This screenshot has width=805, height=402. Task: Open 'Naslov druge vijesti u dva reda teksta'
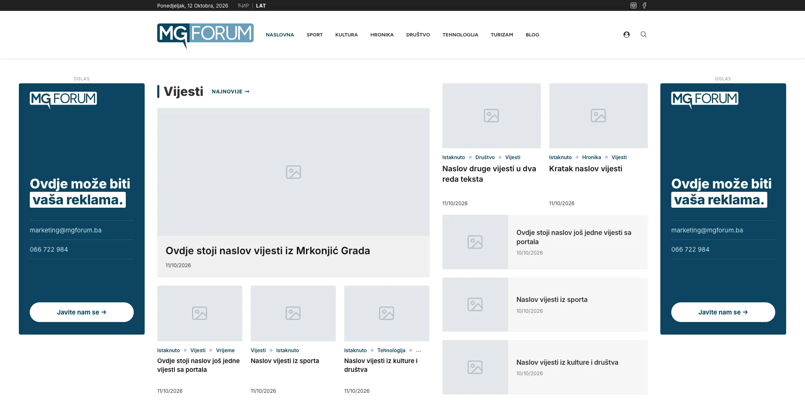(489, 174)
